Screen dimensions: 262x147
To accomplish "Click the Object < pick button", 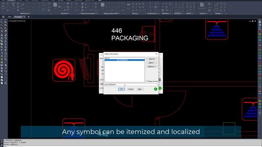I will [x=151, y=62].
